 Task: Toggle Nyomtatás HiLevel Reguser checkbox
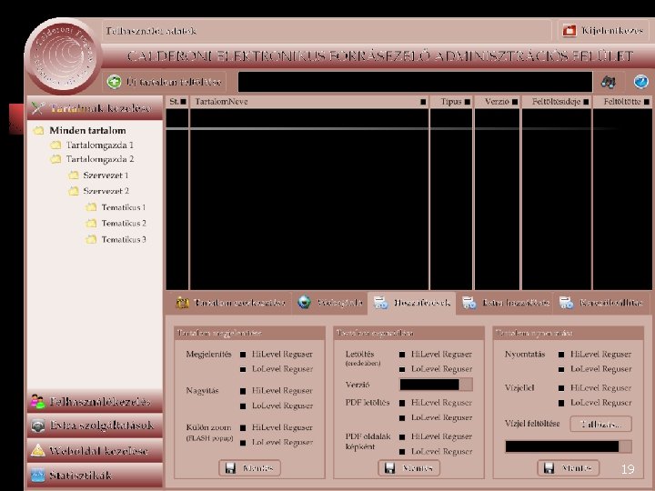561,355
